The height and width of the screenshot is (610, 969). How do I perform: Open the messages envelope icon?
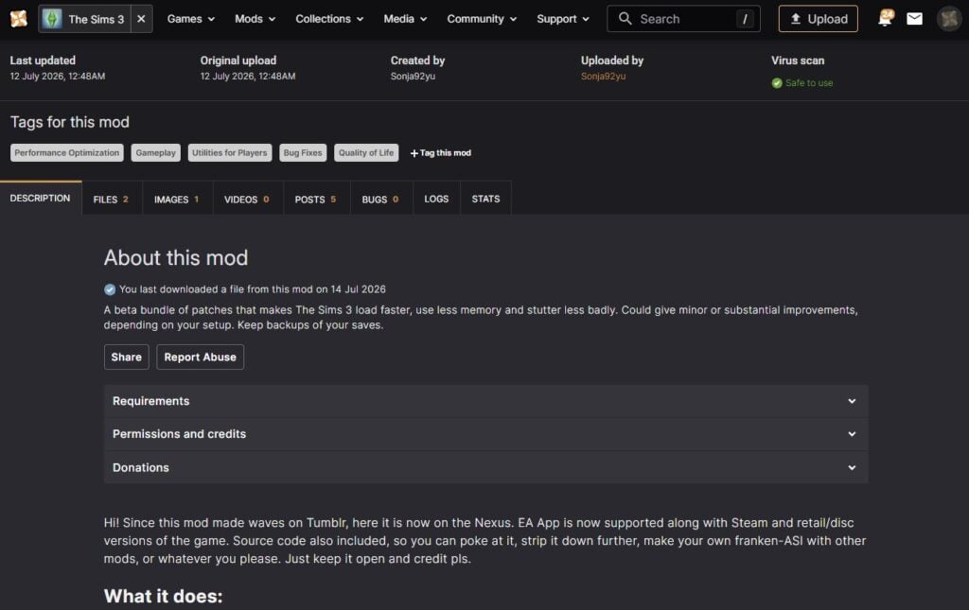click(x=915, y=19)
